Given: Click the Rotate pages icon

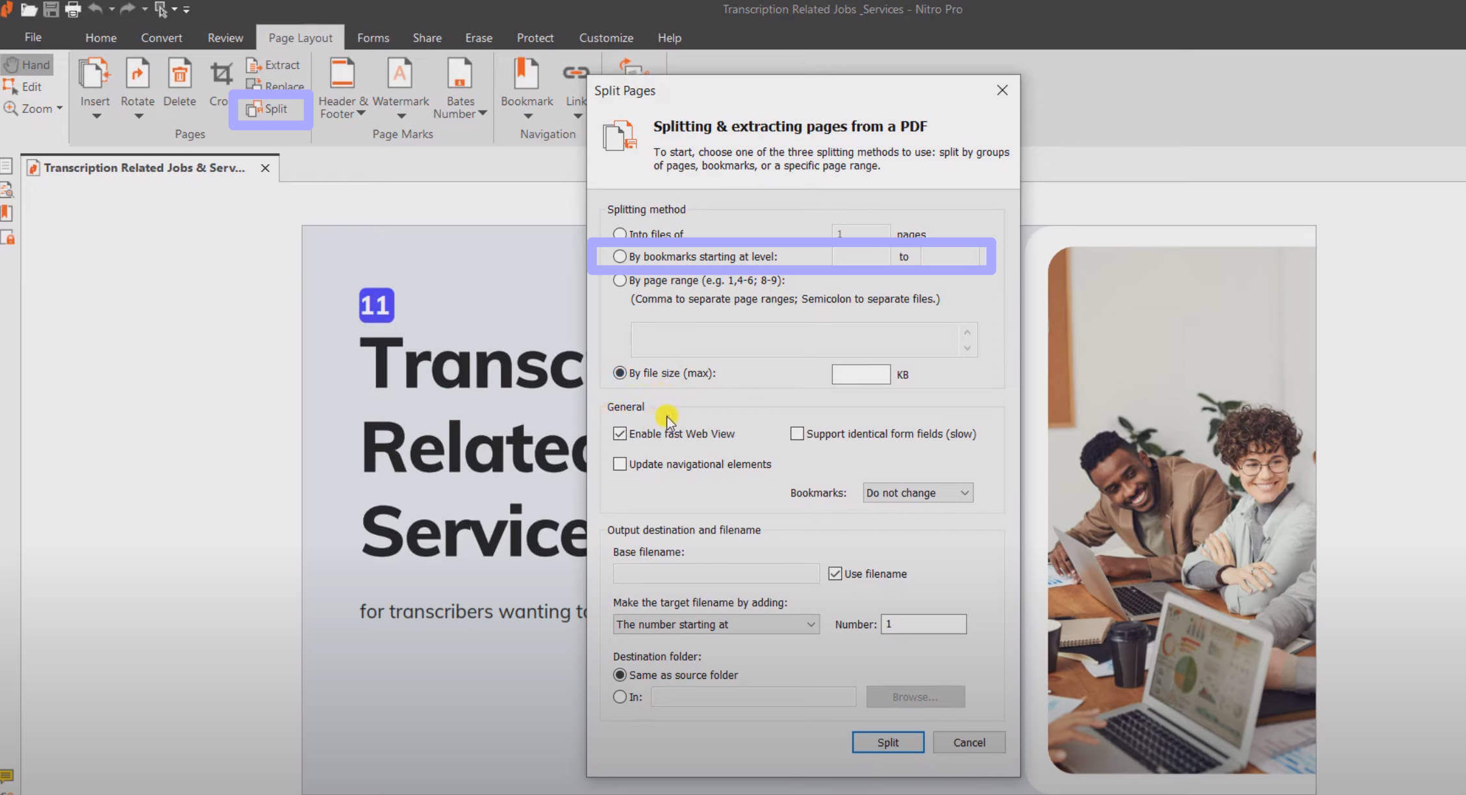Looking at the screenshot, I should coord(137,74).
